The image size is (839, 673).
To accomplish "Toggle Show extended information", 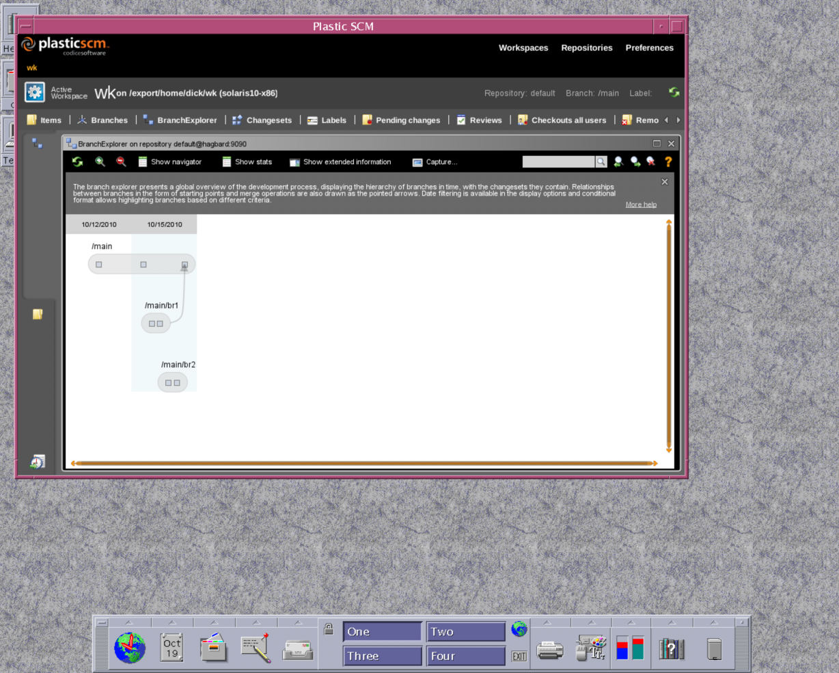I will click(340, 162).
